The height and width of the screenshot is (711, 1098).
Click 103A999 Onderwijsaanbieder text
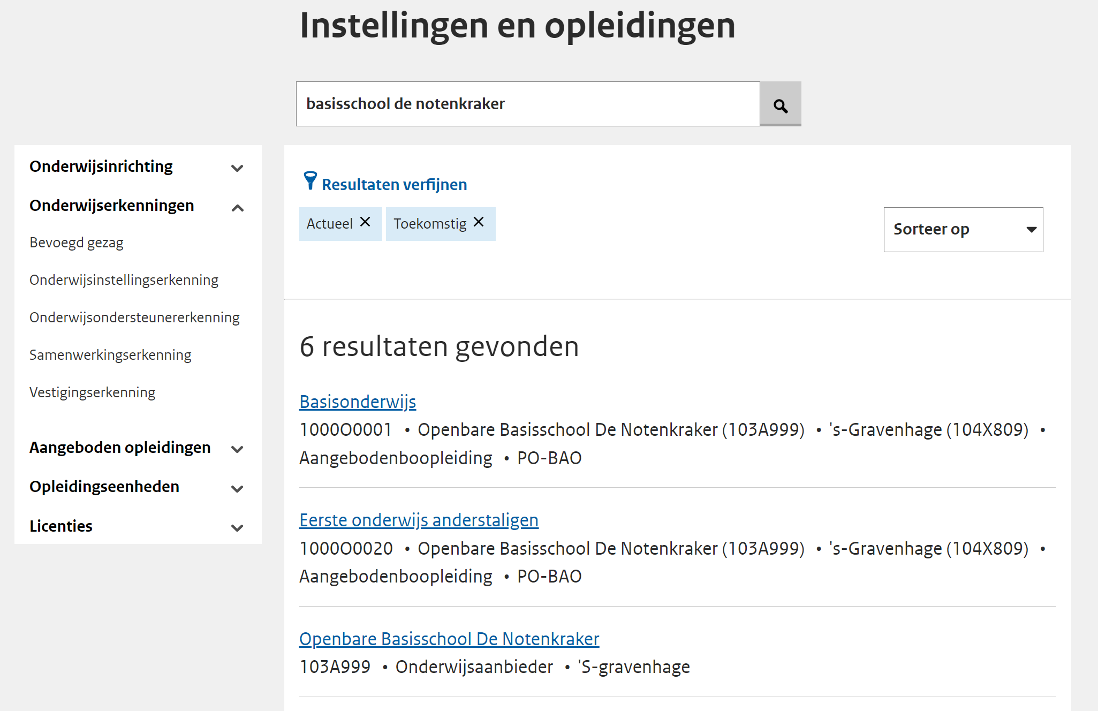(x=426, y=667)
